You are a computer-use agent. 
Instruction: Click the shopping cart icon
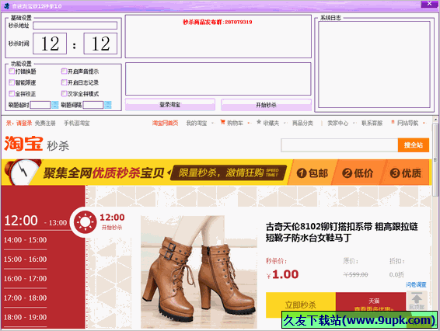(x=222, y=122)
